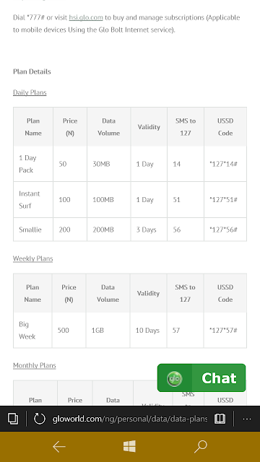This screenshot has height=462, width=260.
Task: Select the Monthly Plans heading
Action: pos(35,365)
